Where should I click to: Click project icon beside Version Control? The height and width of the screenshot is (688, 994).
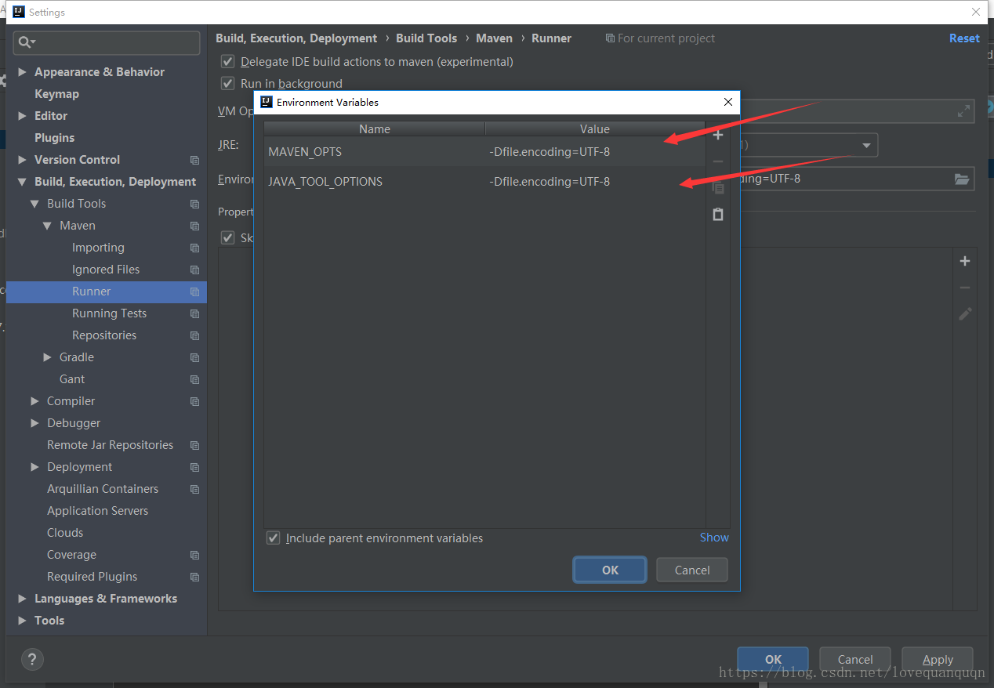(x=194, y=160)
